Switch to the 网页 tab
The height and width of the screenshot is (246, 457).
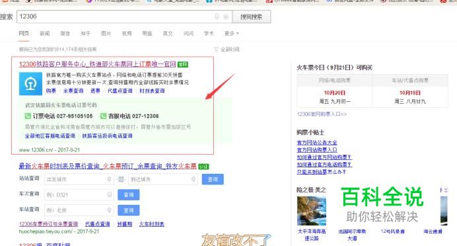point(24,34)
